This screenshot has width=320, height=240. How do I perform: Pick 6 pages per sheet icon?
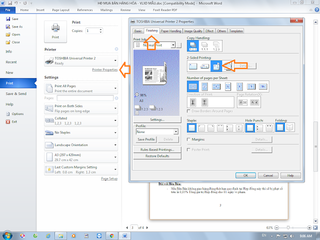(228, 86)
